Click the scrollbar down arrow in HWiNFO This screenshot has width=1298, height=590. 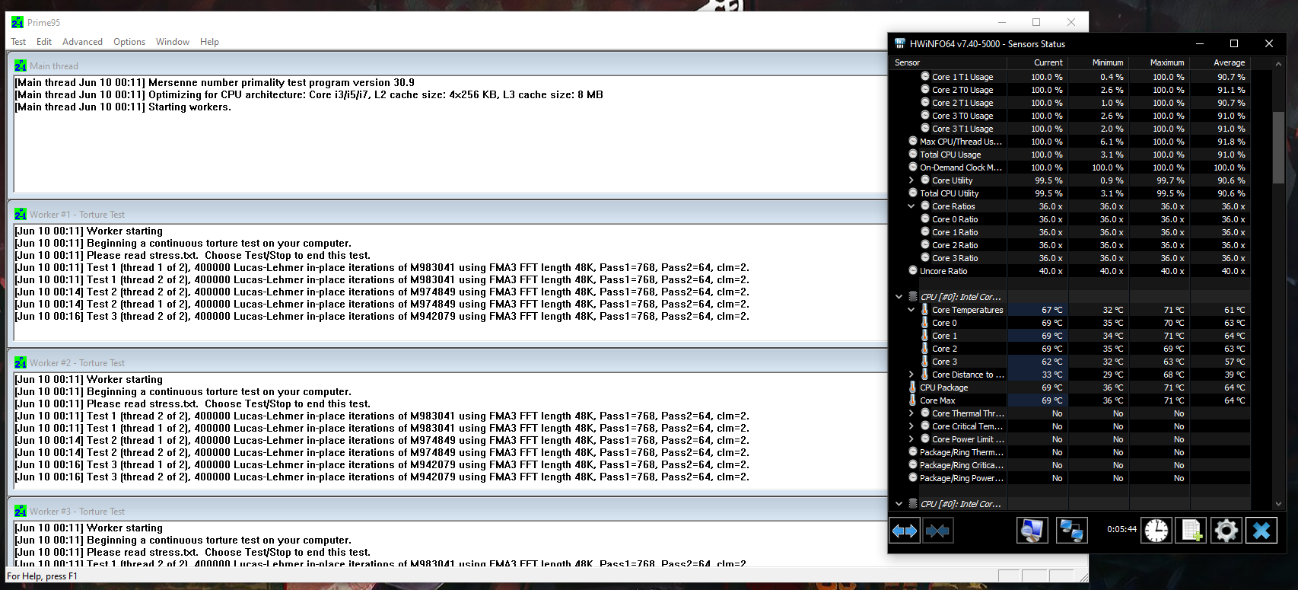[x=1278, y=504]
